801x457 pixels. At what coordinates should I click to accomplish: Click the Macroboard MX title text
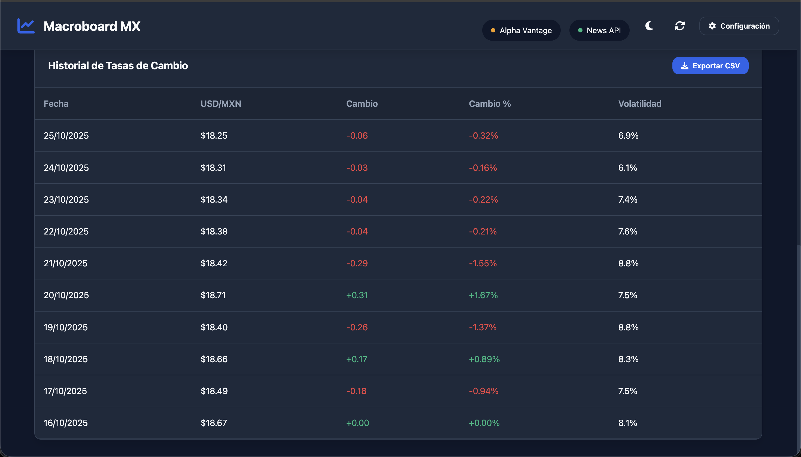pyautogui.click(x=92, y=26)
